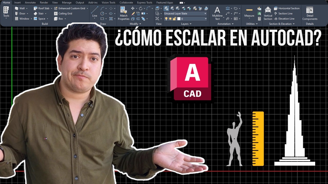Select the Hatch tool in Draw panel
This screenshot has width=328, height=184.
(x=111, y=19)
